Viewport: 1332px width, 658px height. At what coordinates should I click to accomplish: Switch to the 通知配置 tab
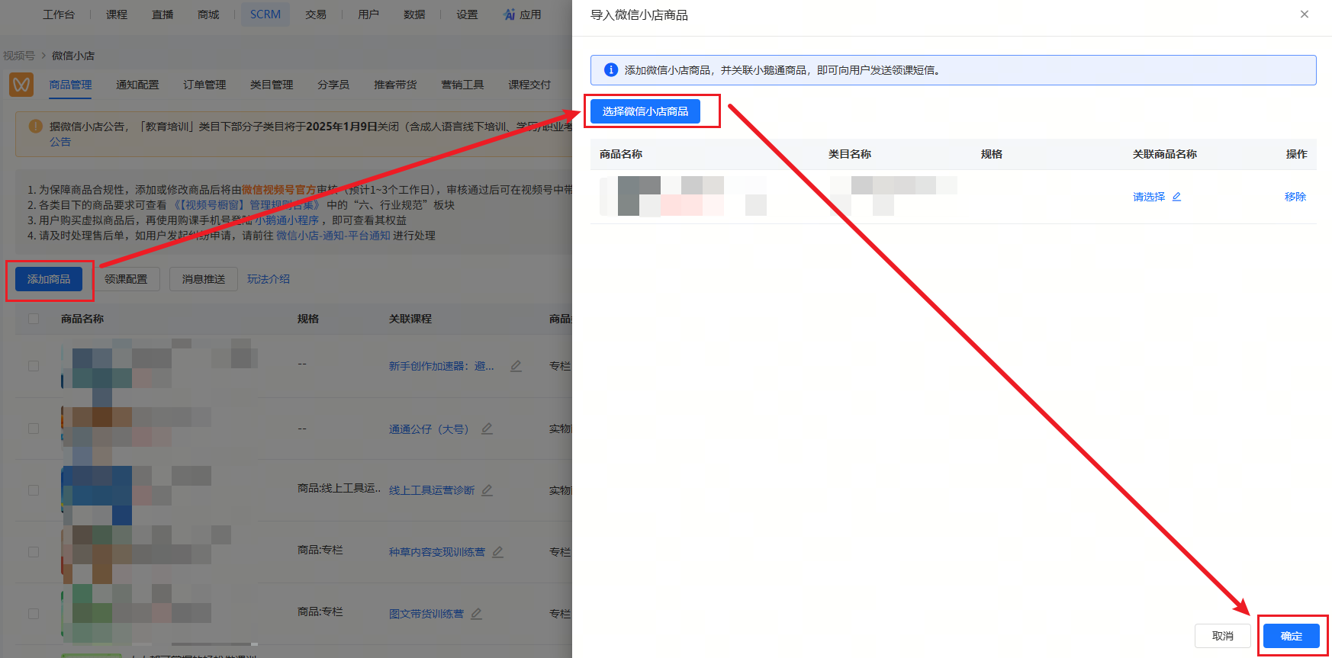137,85
